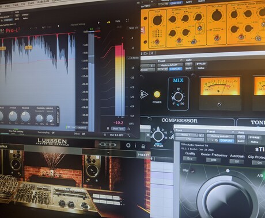This screenshot has height=218, width=265.
Task: Change the Oversampling Off setting
Action: [x=46, y=133]
